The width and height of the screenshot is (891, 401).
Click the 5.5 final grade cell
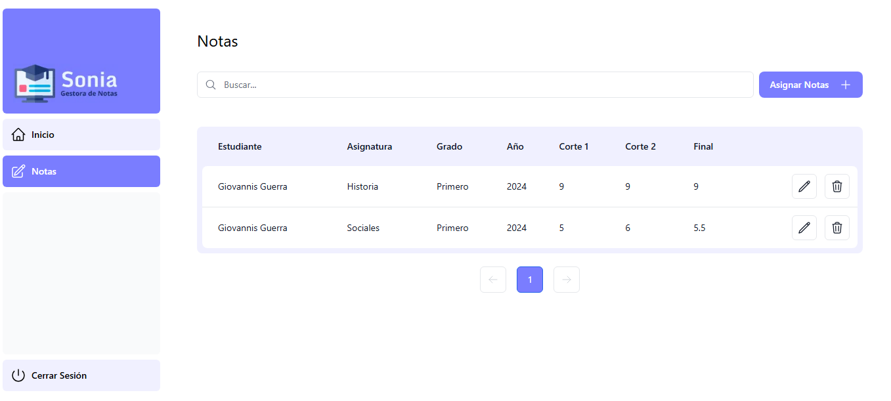point(699,228)
